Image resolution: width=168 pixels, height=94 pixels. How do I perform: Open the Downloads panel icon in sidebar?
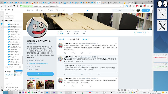2,13
